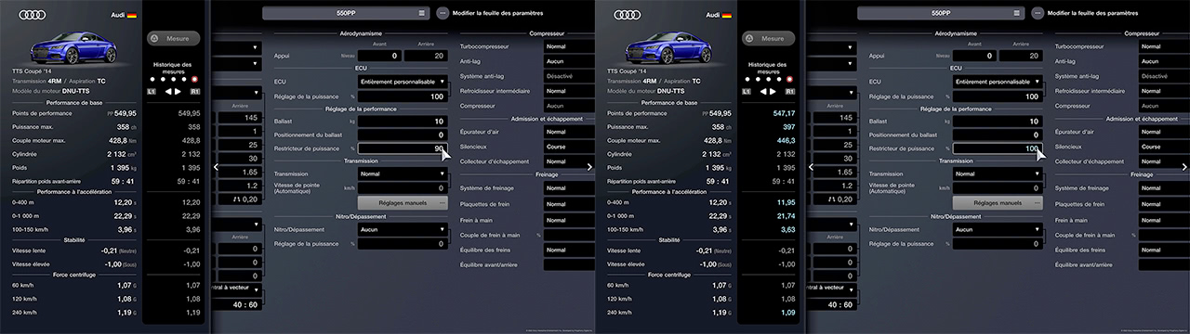The height and width of the screenshot is (334, 1190).
Task: Open the Refroidisseur intermédiaire dropdown on left screen
Action: pyautogui.click(x=569, y=91)
